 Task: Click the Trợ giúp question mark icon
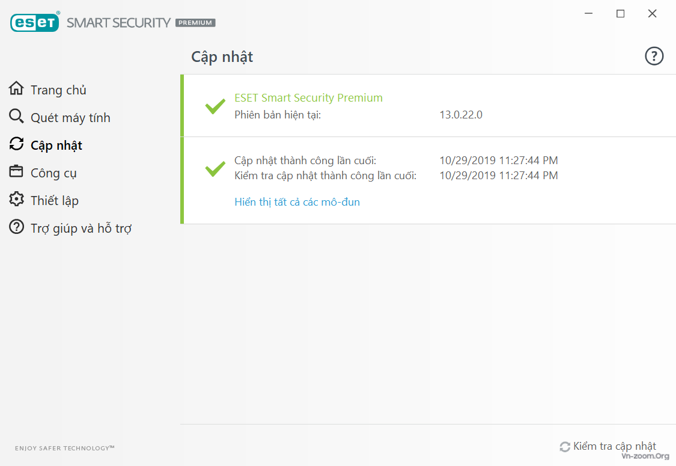16,227
